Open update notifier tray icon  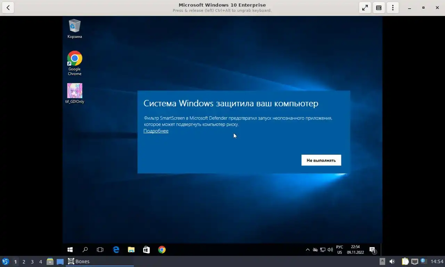click(423, 261)
